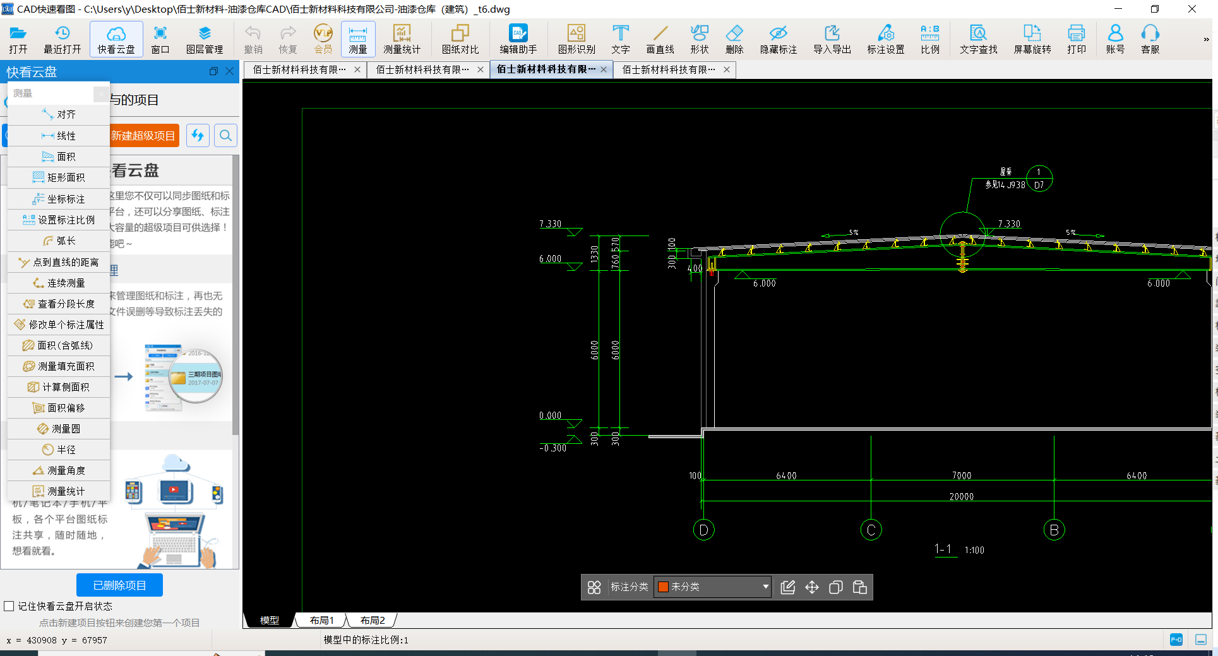This screenshot has height=656, width=1218.
Task: Open 导入导出 import export
Action: 832,39
